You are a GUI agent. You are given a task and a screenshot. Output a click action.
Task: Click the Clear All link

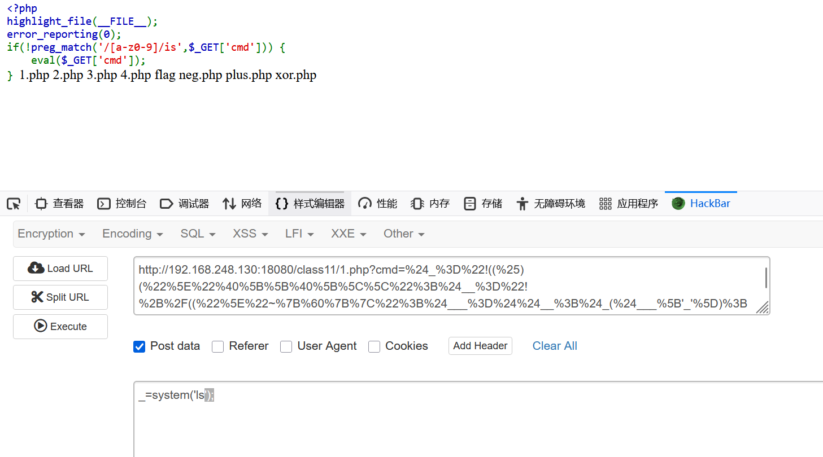coord(555,346)
